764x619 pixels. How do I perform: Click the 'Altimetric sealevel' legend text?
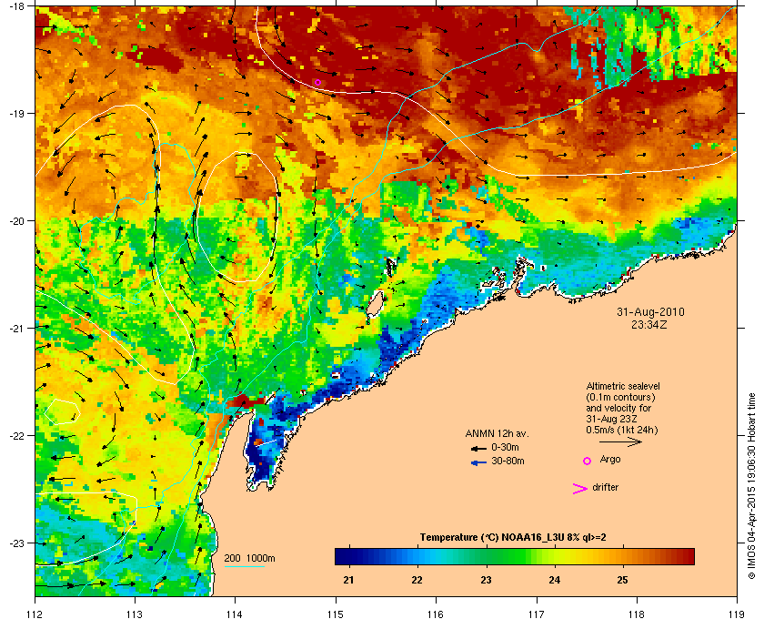coord(623,386)
